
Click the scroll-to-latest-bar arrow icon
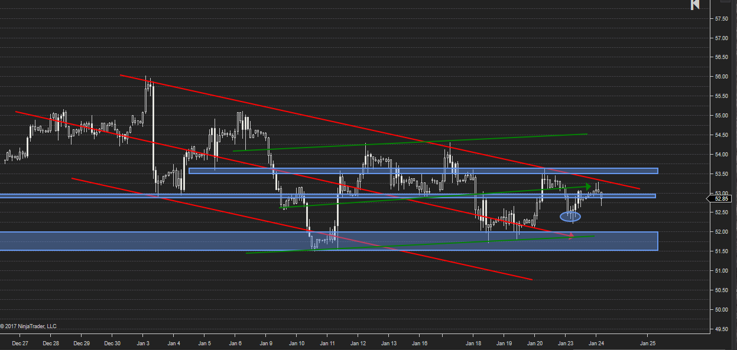click(696, 5)
